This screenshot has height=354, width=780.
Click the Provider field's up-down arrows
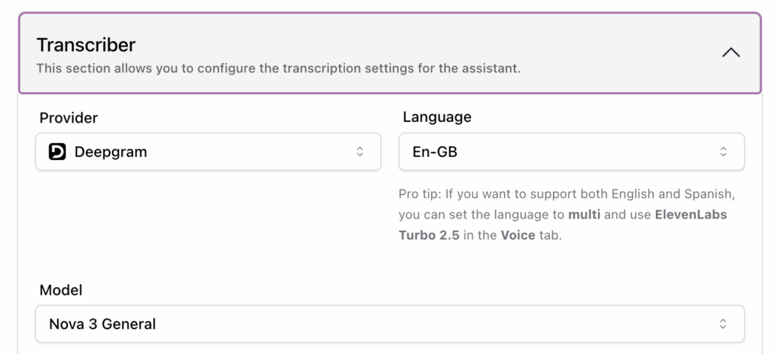pos(360,152)
